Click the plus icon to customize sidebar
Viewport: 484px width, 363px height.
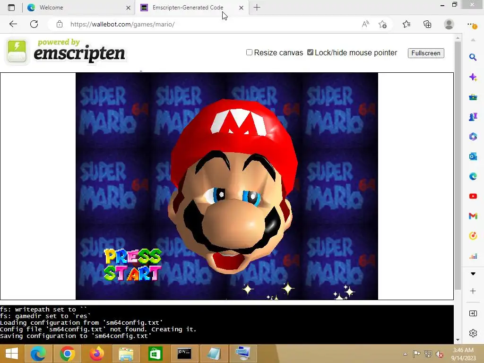coord(473,291)
